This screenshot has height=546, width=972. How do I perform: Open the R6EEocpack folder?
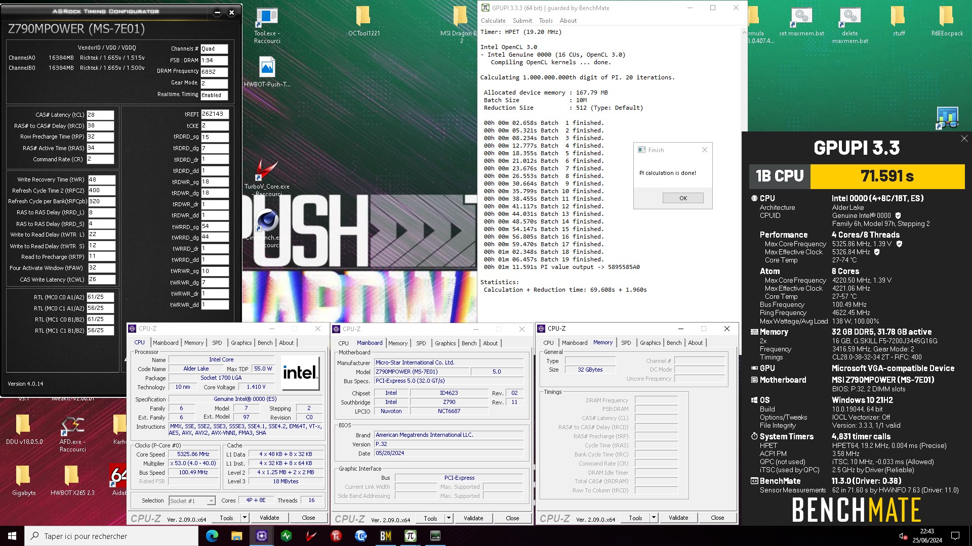947,22
